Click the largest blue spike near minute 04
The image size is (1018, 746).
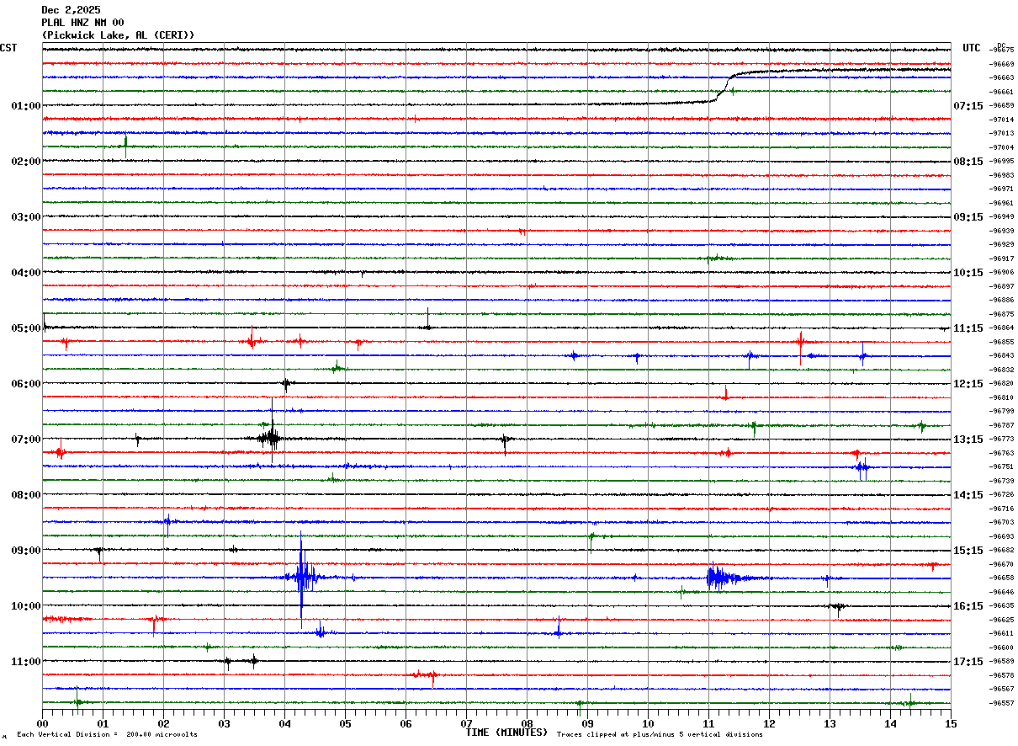301,578
